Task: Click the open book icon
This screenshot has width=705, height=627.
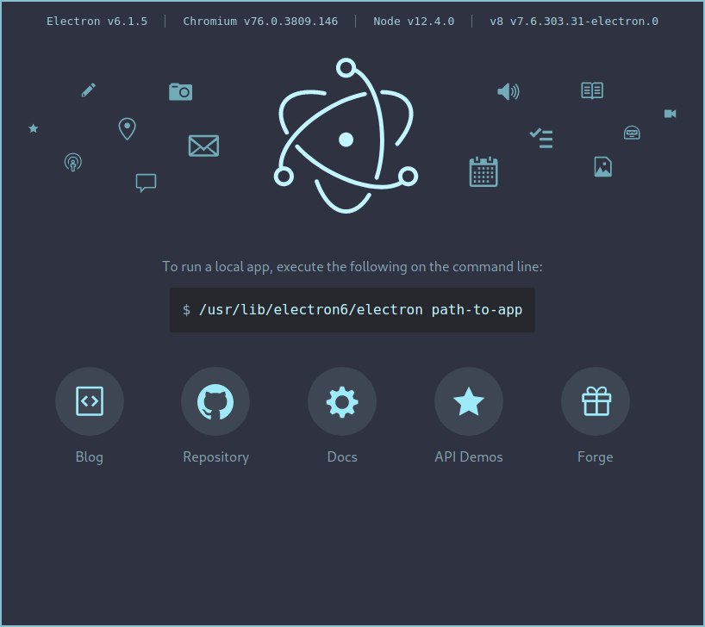Action: (592, 90)
